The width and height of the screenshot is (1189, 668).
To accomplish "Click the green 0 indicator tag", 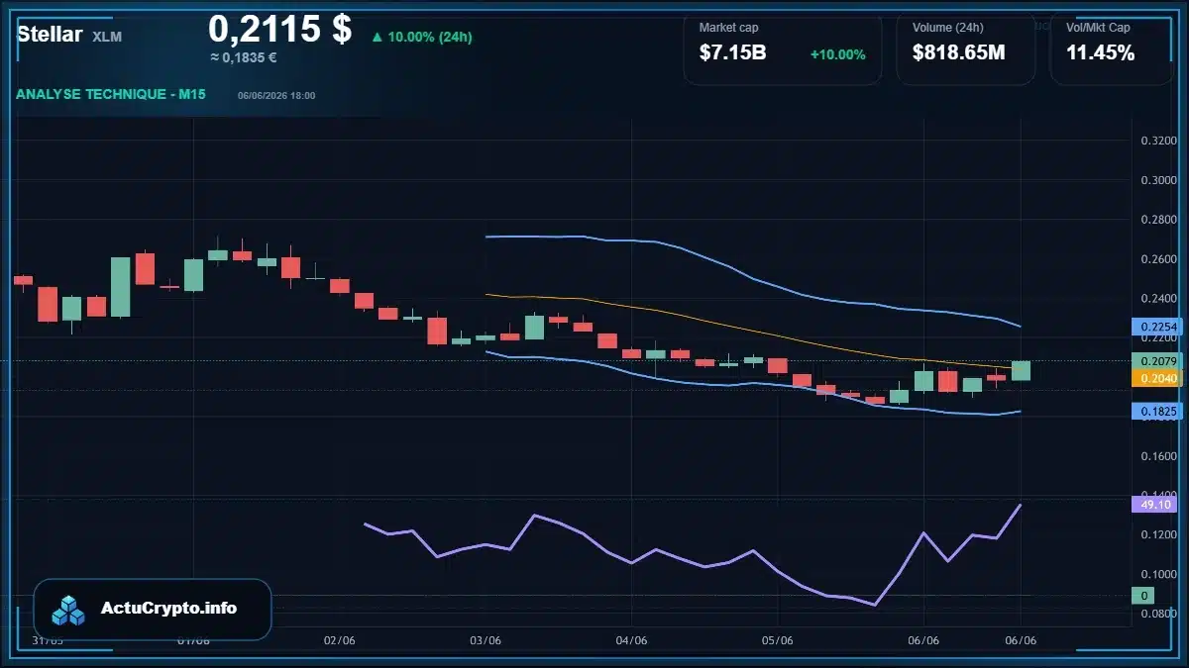I will 1143,596.
